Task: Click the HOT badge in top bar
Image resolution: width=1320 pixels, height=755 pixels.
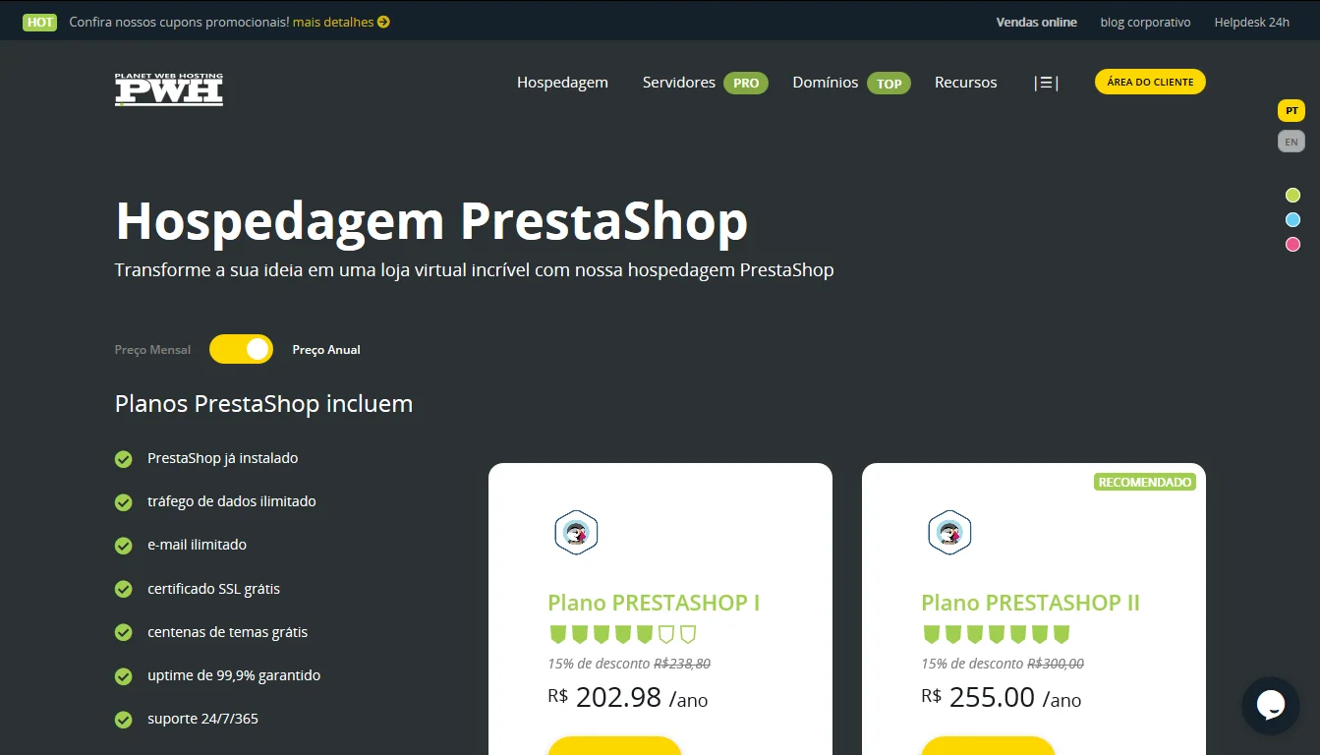Action: [x=40, y=22]
